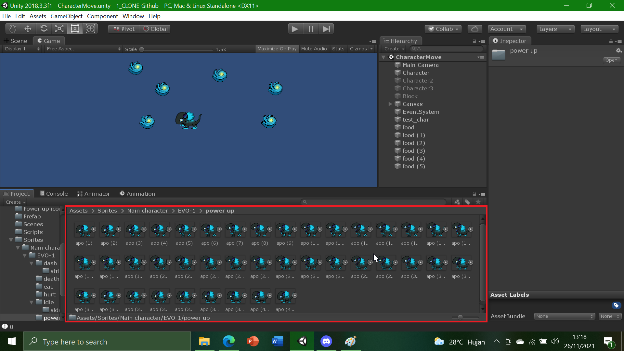Toggle Stats overlay in Game view
624x351 pixels.
click(x=339, y=48)
